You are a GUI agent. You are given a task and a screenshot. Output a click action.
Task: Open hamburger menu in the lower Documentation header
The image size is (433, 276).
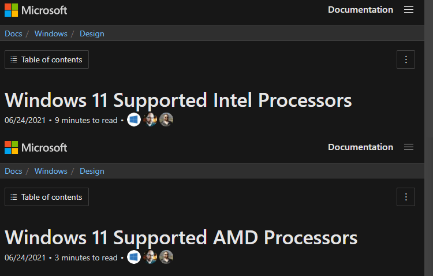point(409,147)
